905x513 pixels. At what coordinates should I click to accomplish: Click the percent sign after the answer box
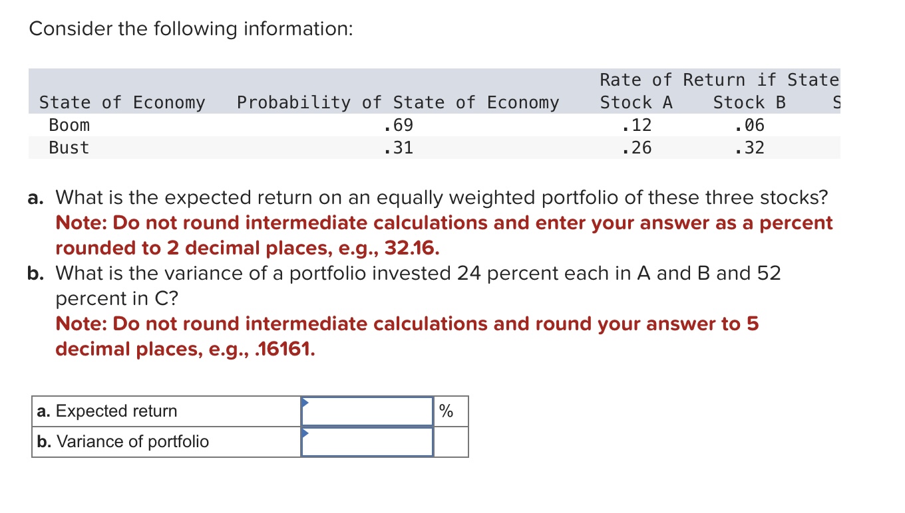pos(445,411)
